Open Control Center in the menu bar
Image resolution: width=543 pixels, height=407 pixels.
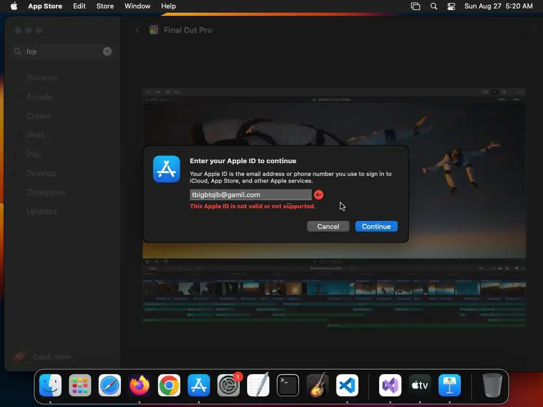(451, 6)
